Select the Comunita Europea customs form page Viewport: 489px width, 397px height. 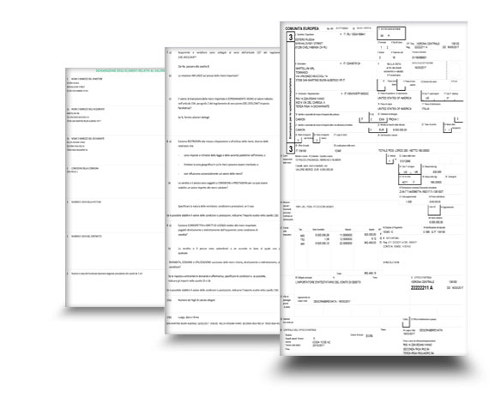pos(373,189)
